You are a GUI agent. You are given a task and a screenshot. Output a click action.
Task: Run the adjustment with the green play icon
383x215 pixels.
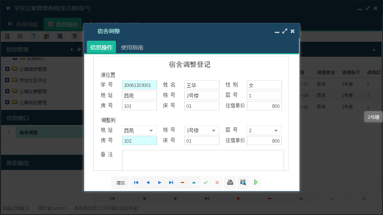click(x=256, y=182)
